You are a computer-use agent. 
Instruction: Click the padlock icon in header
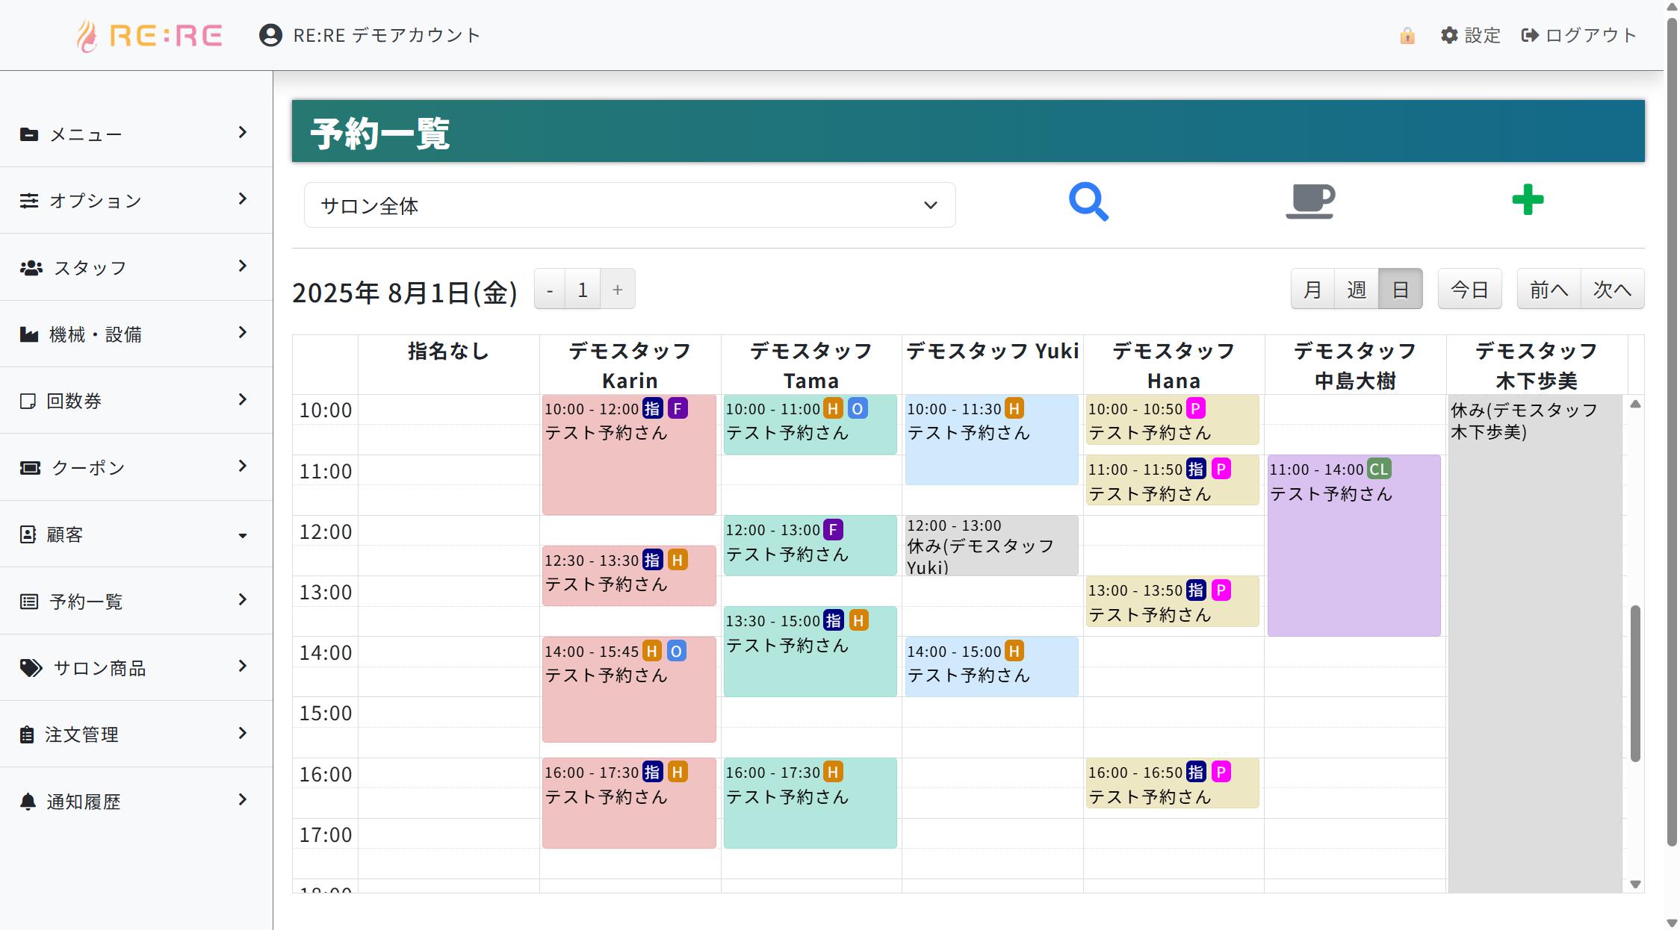coord(1407,36)
